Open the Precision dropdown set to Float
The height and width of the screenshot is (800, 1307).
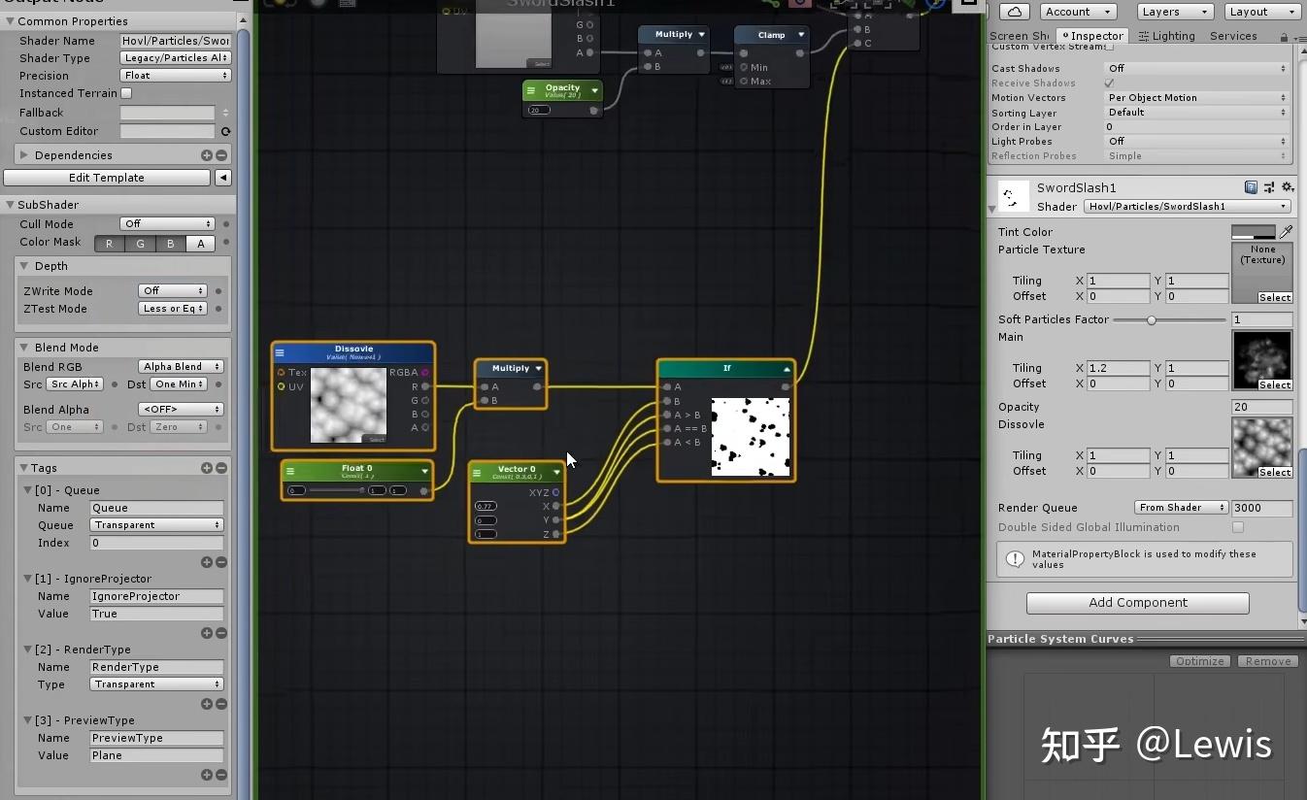(x=176, y=76)
